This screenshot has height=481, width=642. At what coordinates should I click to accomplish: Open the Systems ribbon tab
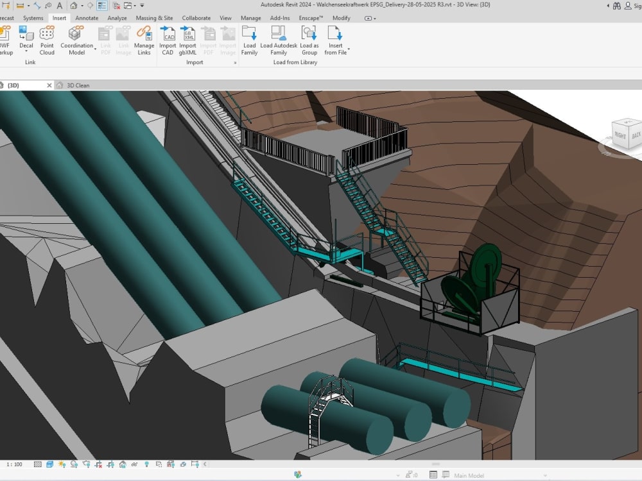click(x=33, y=18)
